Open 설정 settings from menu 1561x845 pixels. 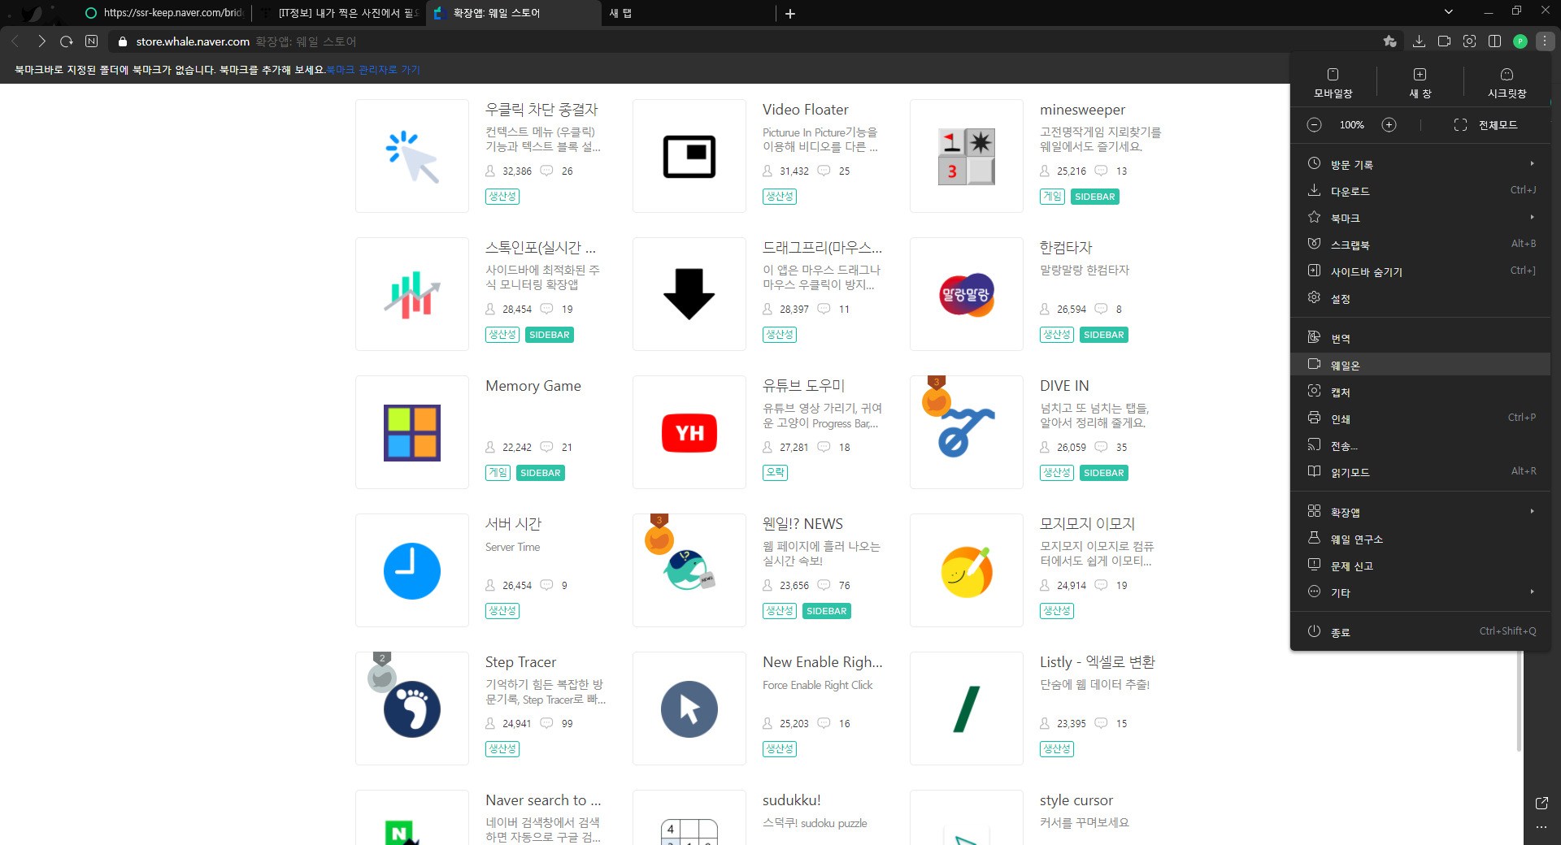1420,298
